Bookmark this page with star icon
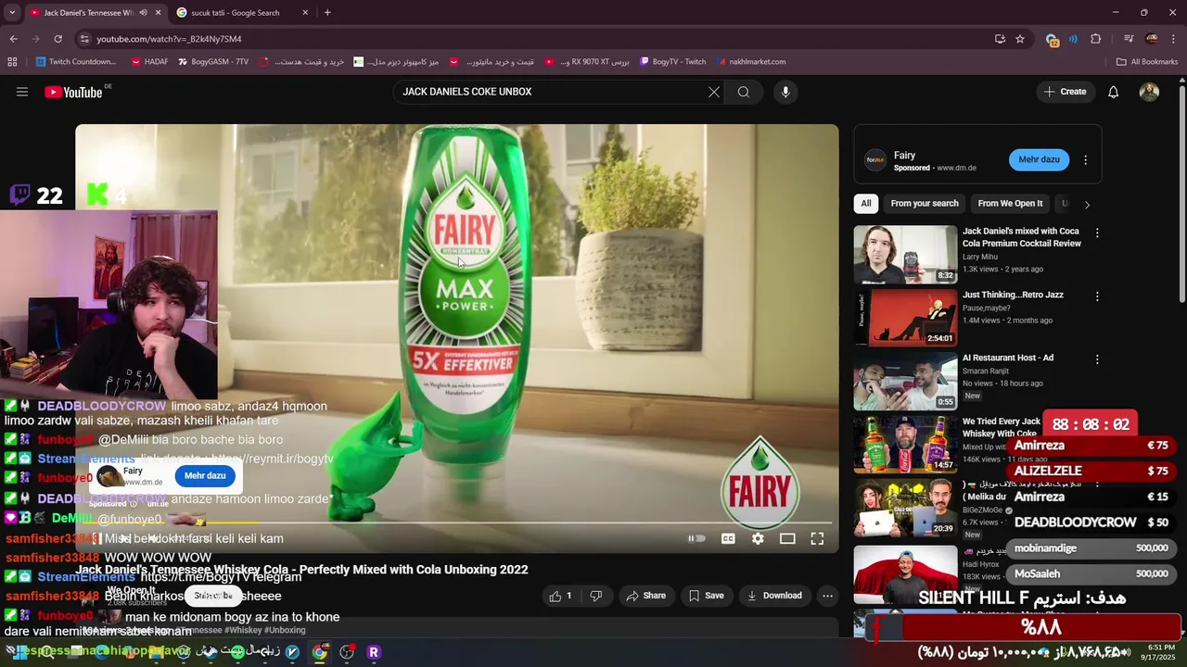This screenshot has width=1187, height=667. click(x=1020, y=39)
